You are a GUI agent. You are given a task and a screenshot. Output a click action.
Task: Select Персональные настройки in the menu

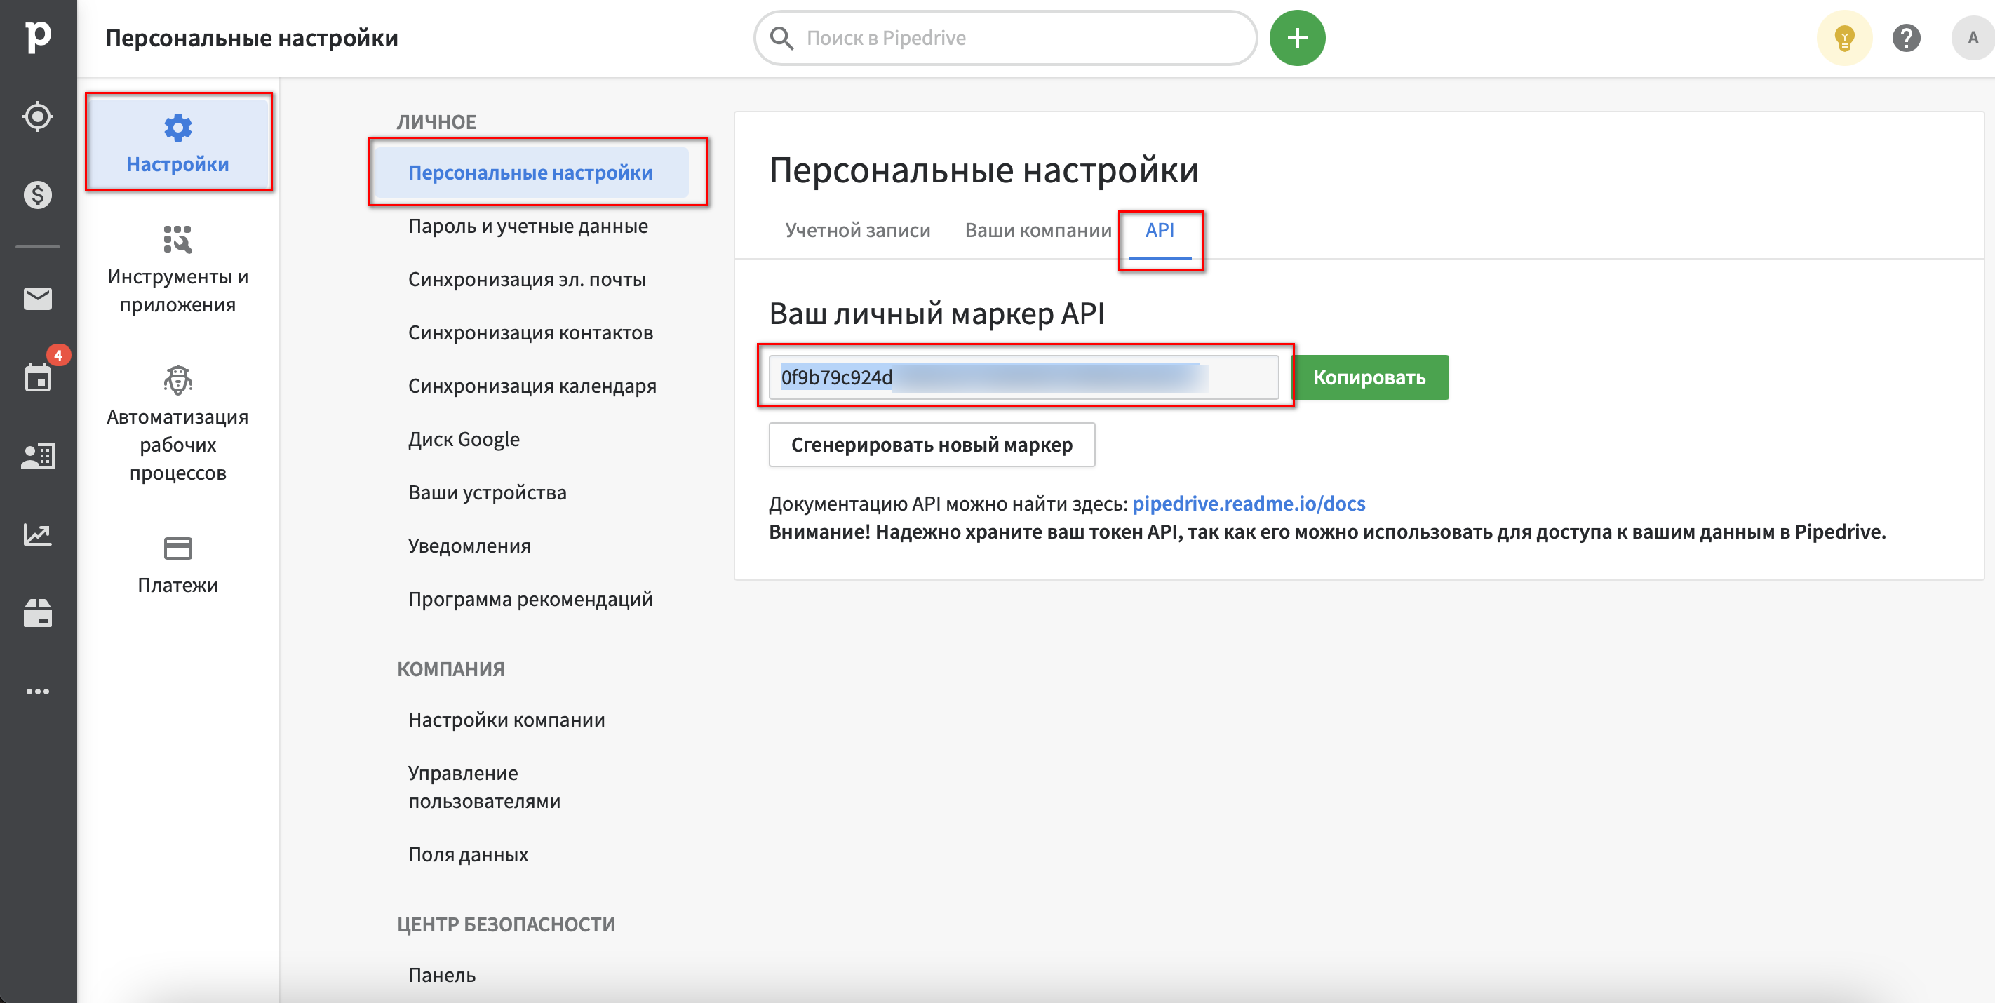(x=530, y=172)
